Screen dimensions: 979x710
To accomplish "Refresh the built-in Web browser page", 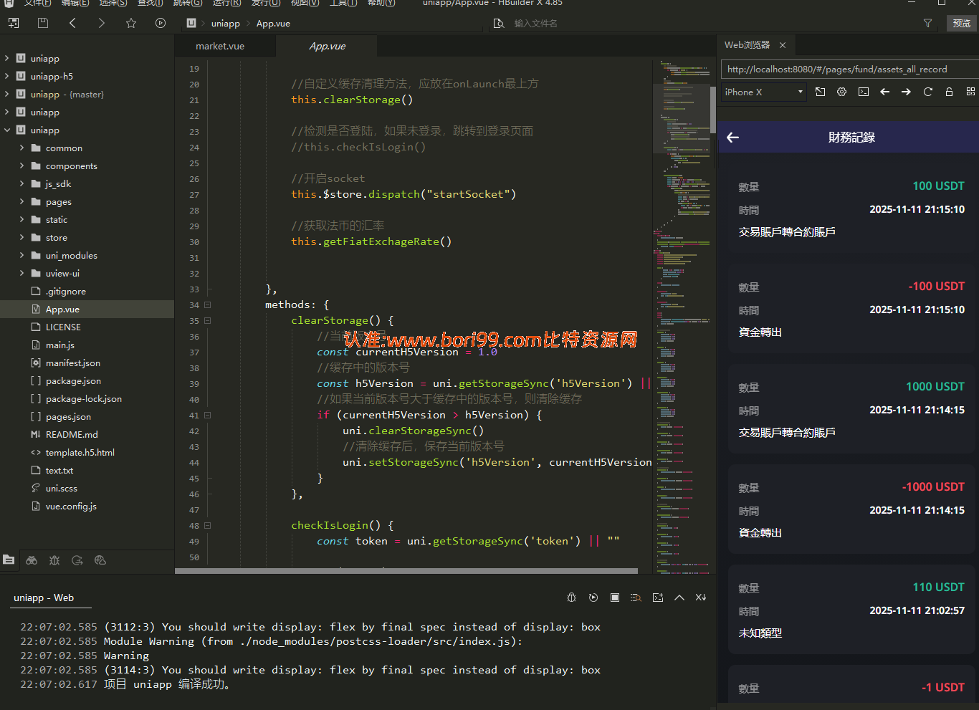I will 928,92.
